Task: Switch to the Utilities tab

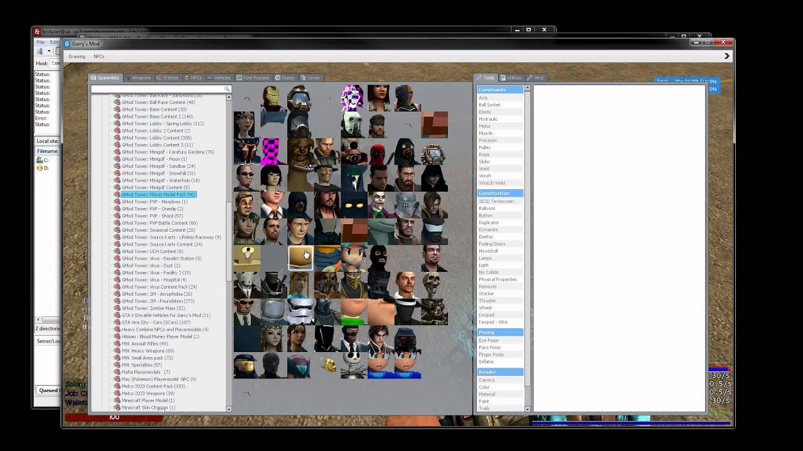Action: click(511, 78)
